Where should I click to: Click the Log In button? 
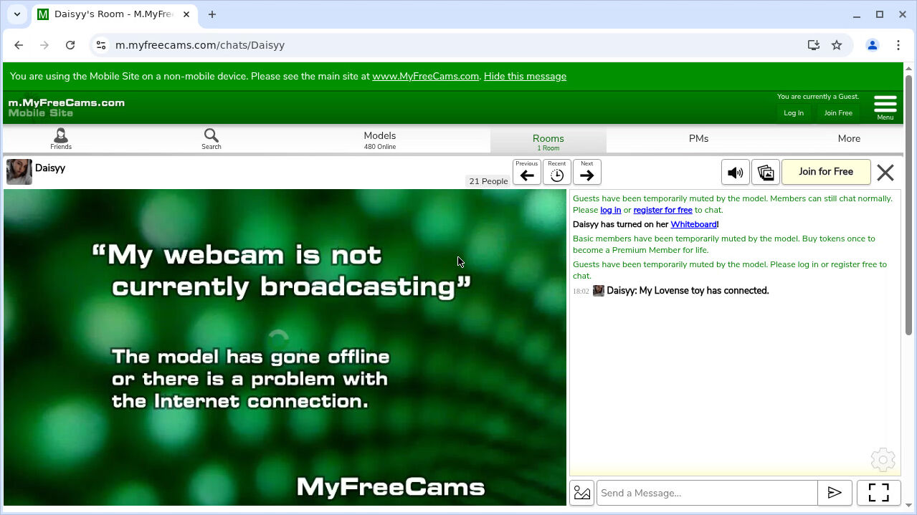pyautogui.click(x=794, y=113)
